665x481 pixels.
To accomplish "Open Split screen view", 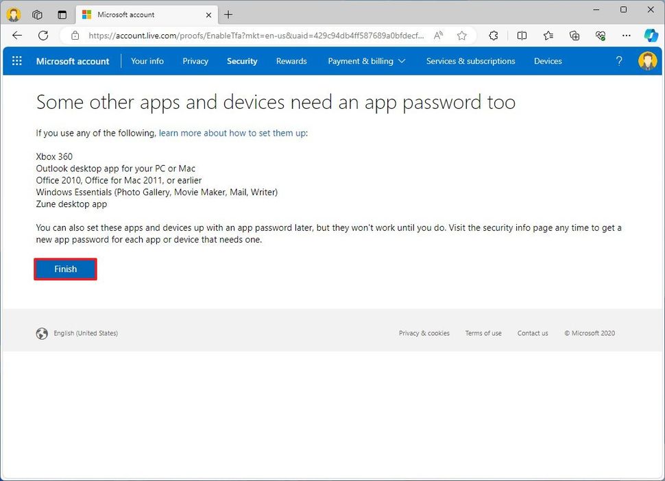I will [x=522, y=36].
